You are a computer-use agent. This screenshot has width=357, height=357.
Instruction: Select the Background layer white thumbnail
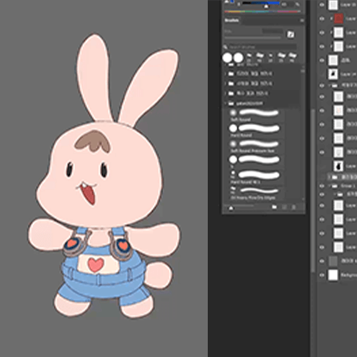pyautogui.click(x=333, y=275)
